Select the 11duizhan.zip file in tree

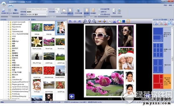[17, 79]
